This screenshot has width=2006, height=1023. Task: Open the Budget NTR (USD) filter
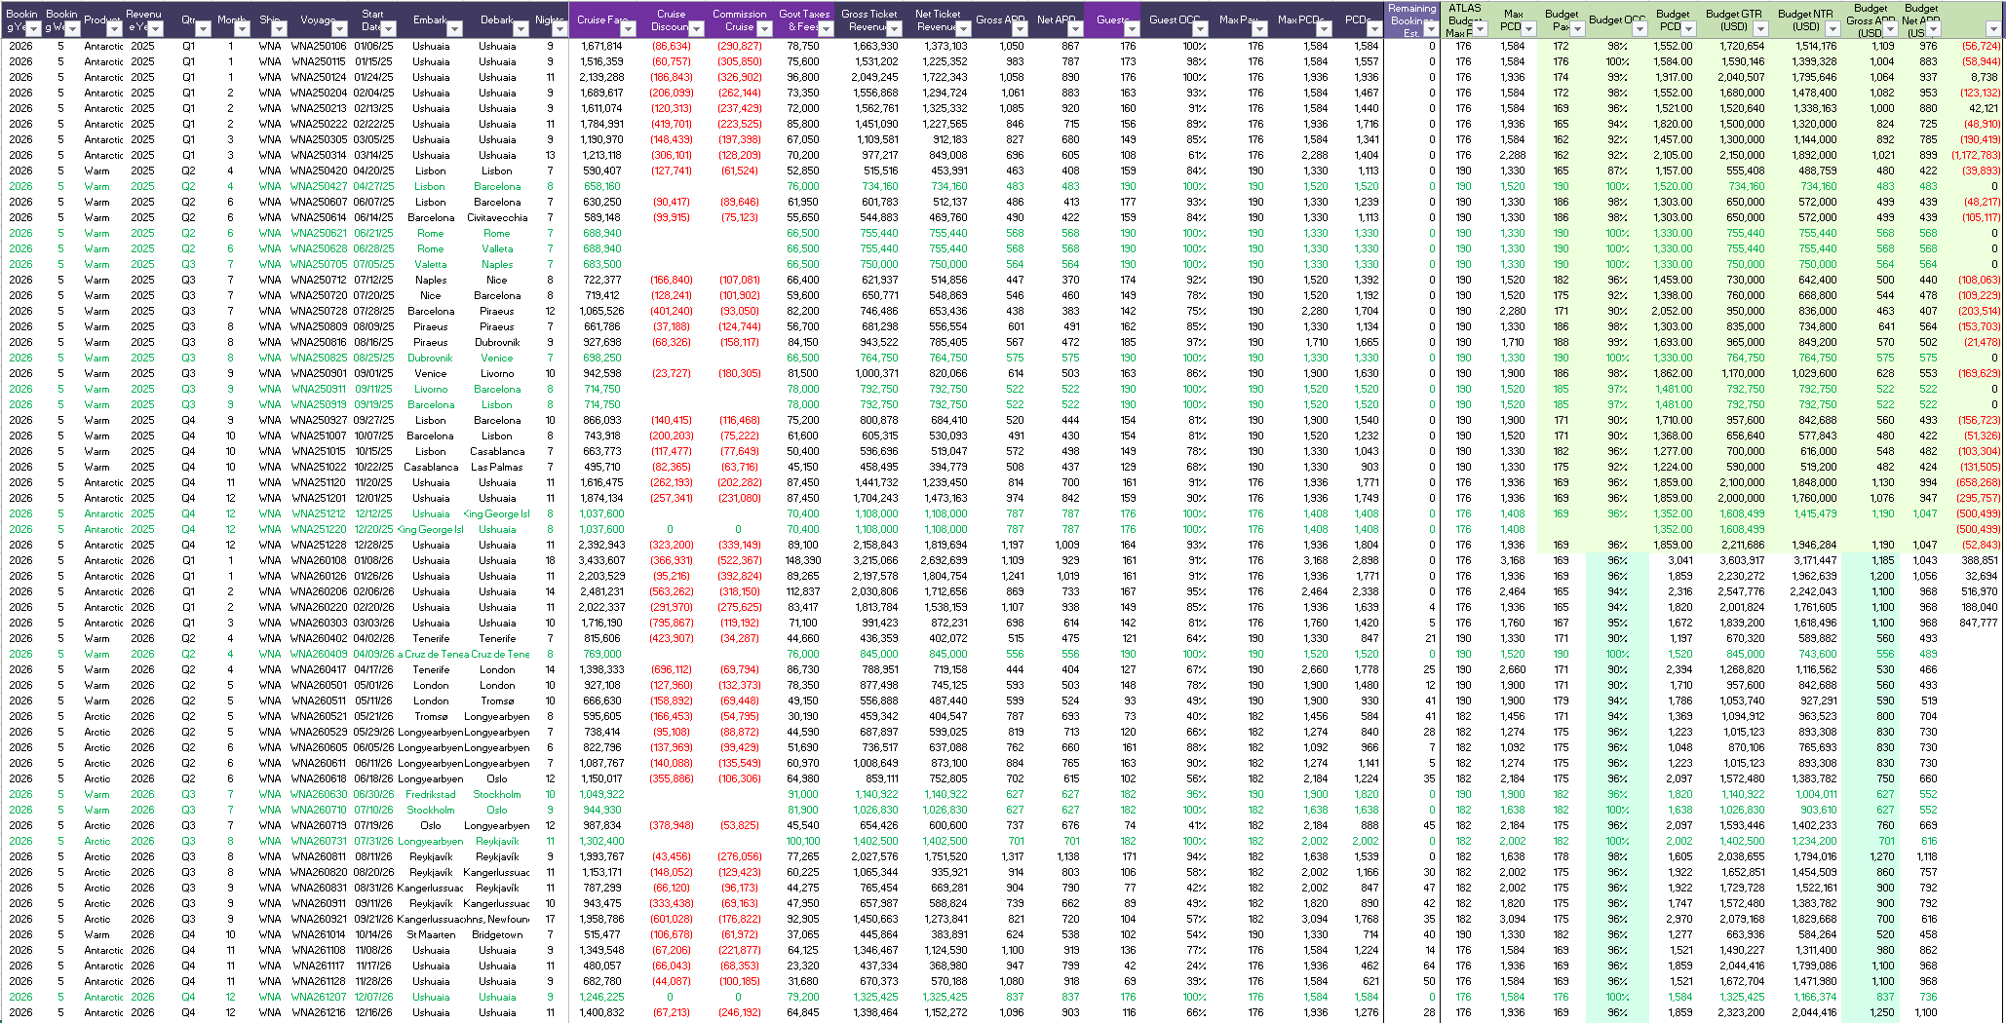1832,29
